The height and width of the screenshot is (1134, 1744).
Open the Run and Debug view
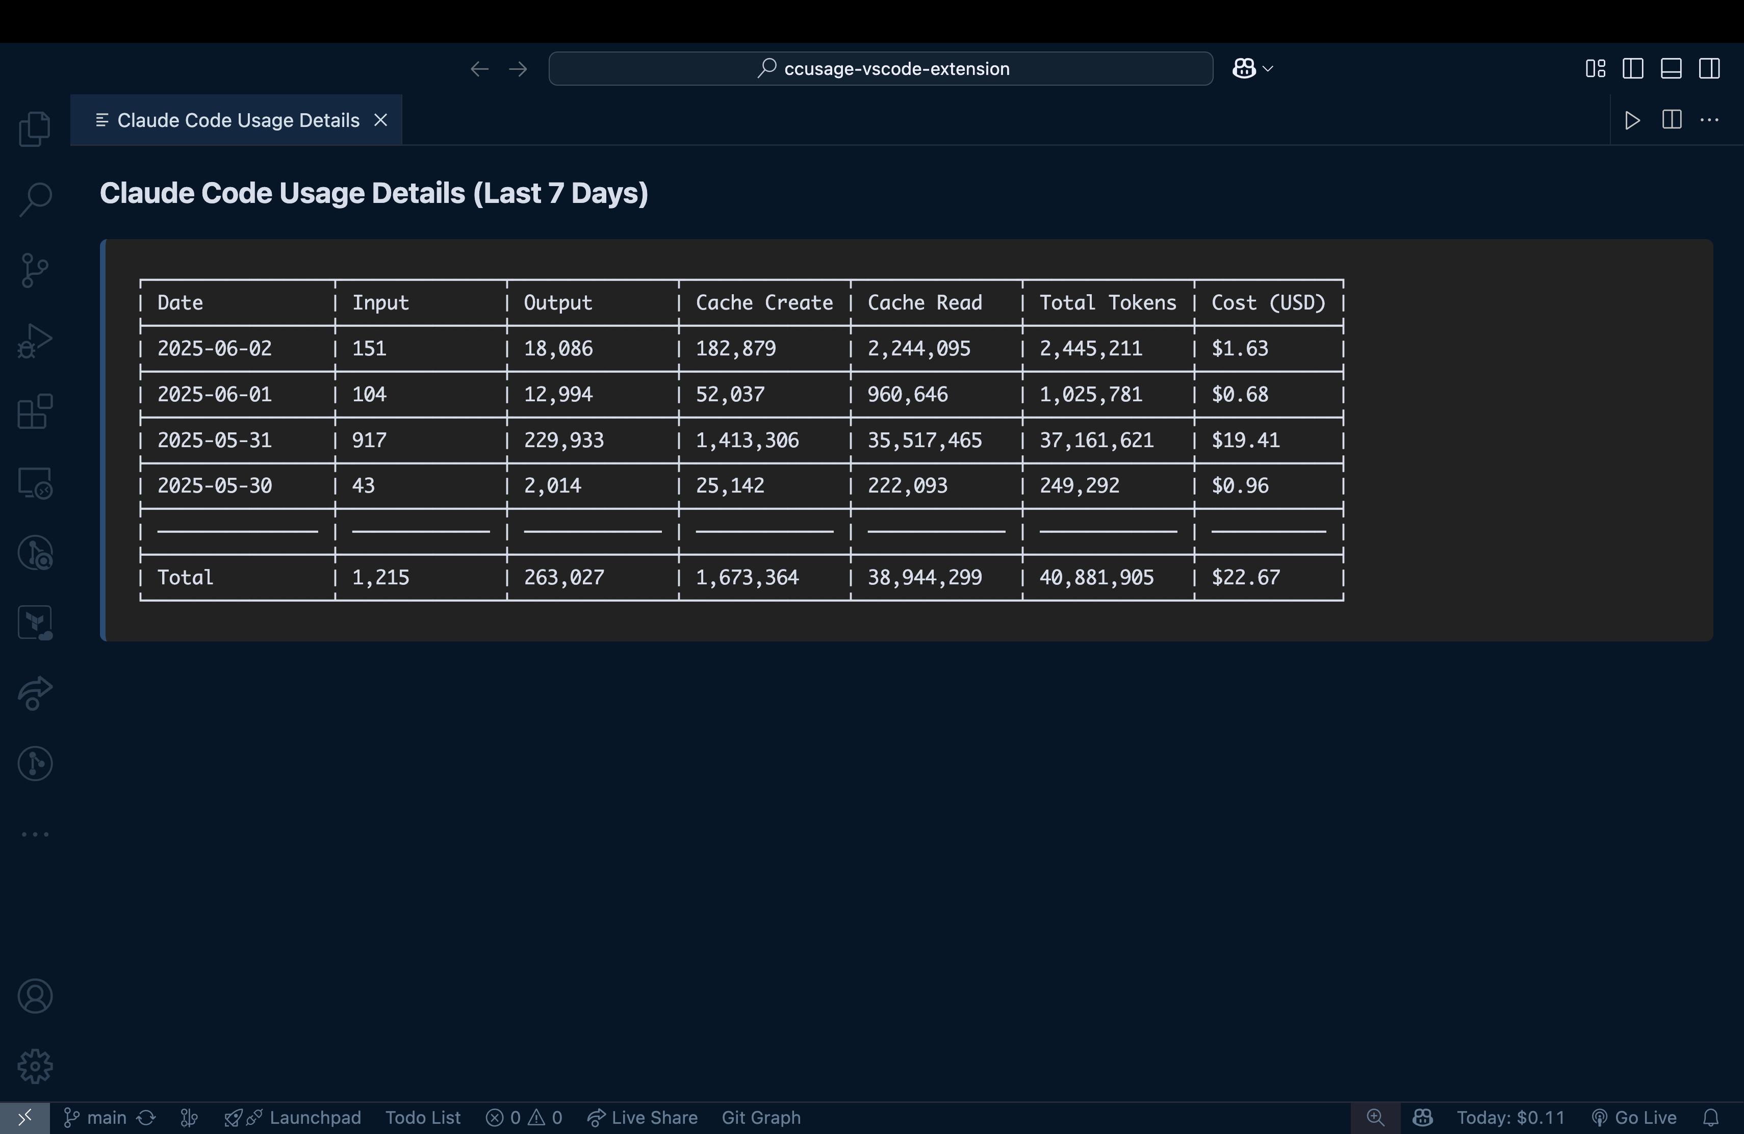tap(35, 341)
